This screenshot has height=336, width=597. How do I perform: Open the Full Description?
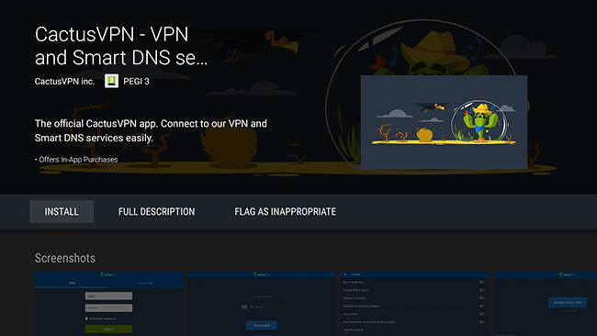click(156, 211)
